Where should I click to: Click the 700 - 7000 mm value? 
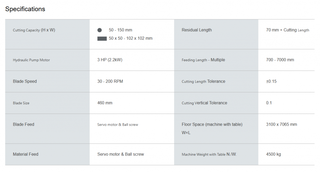point(280,60)
